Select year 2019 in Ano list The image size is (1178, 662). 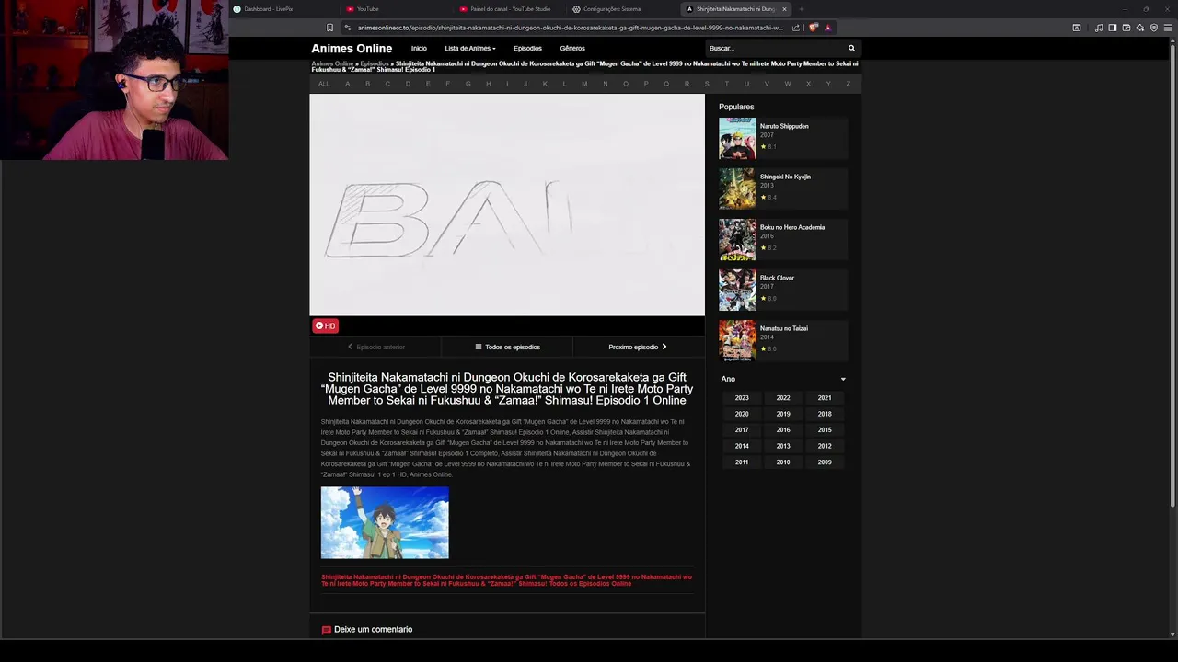(x=783, y=414)
